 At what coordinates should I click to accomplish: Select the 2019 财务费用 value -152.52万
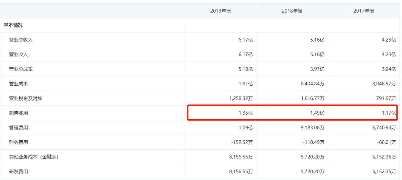click(242, 142)
